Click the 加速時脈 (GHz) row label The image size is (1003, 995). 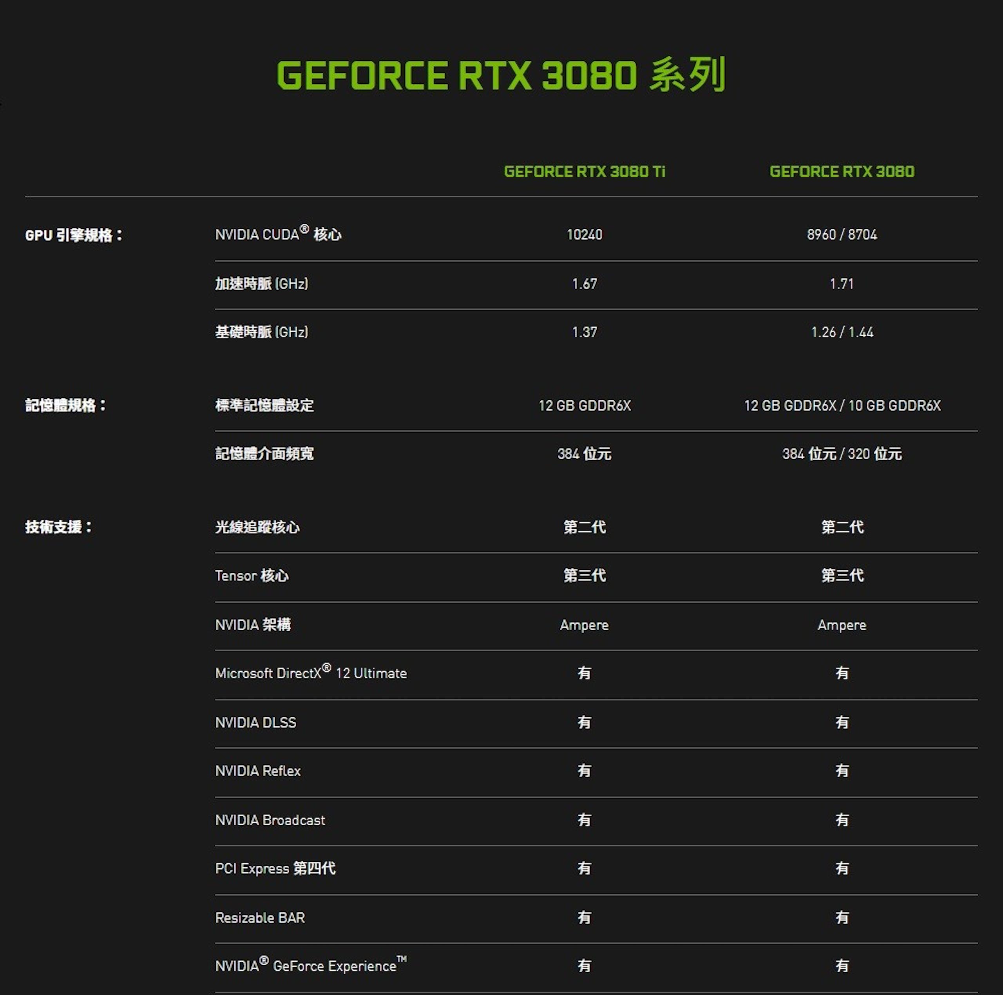tap(262, 284)
